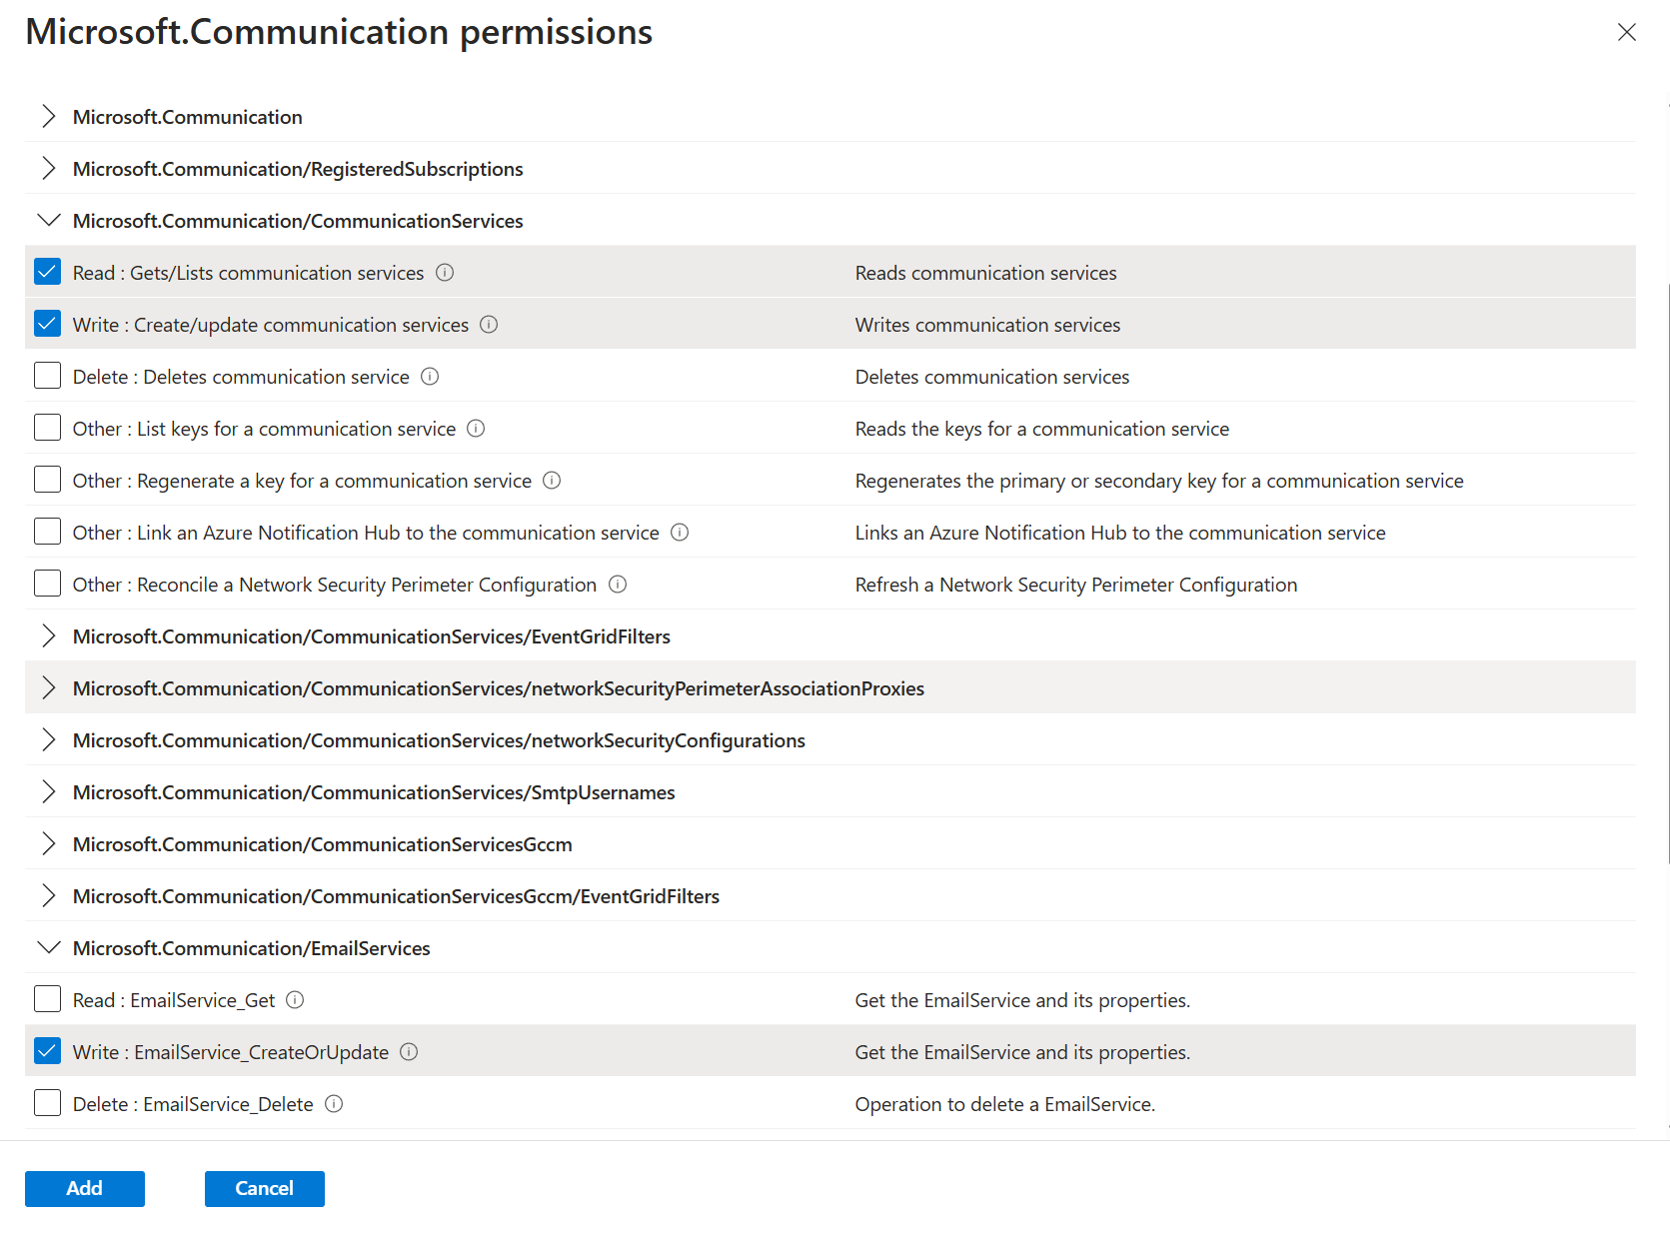The height and width of the screenshot is (1241, 1670).
Task: Click info icon next to Link Azure Notification Hub
Action: [680, 533]
